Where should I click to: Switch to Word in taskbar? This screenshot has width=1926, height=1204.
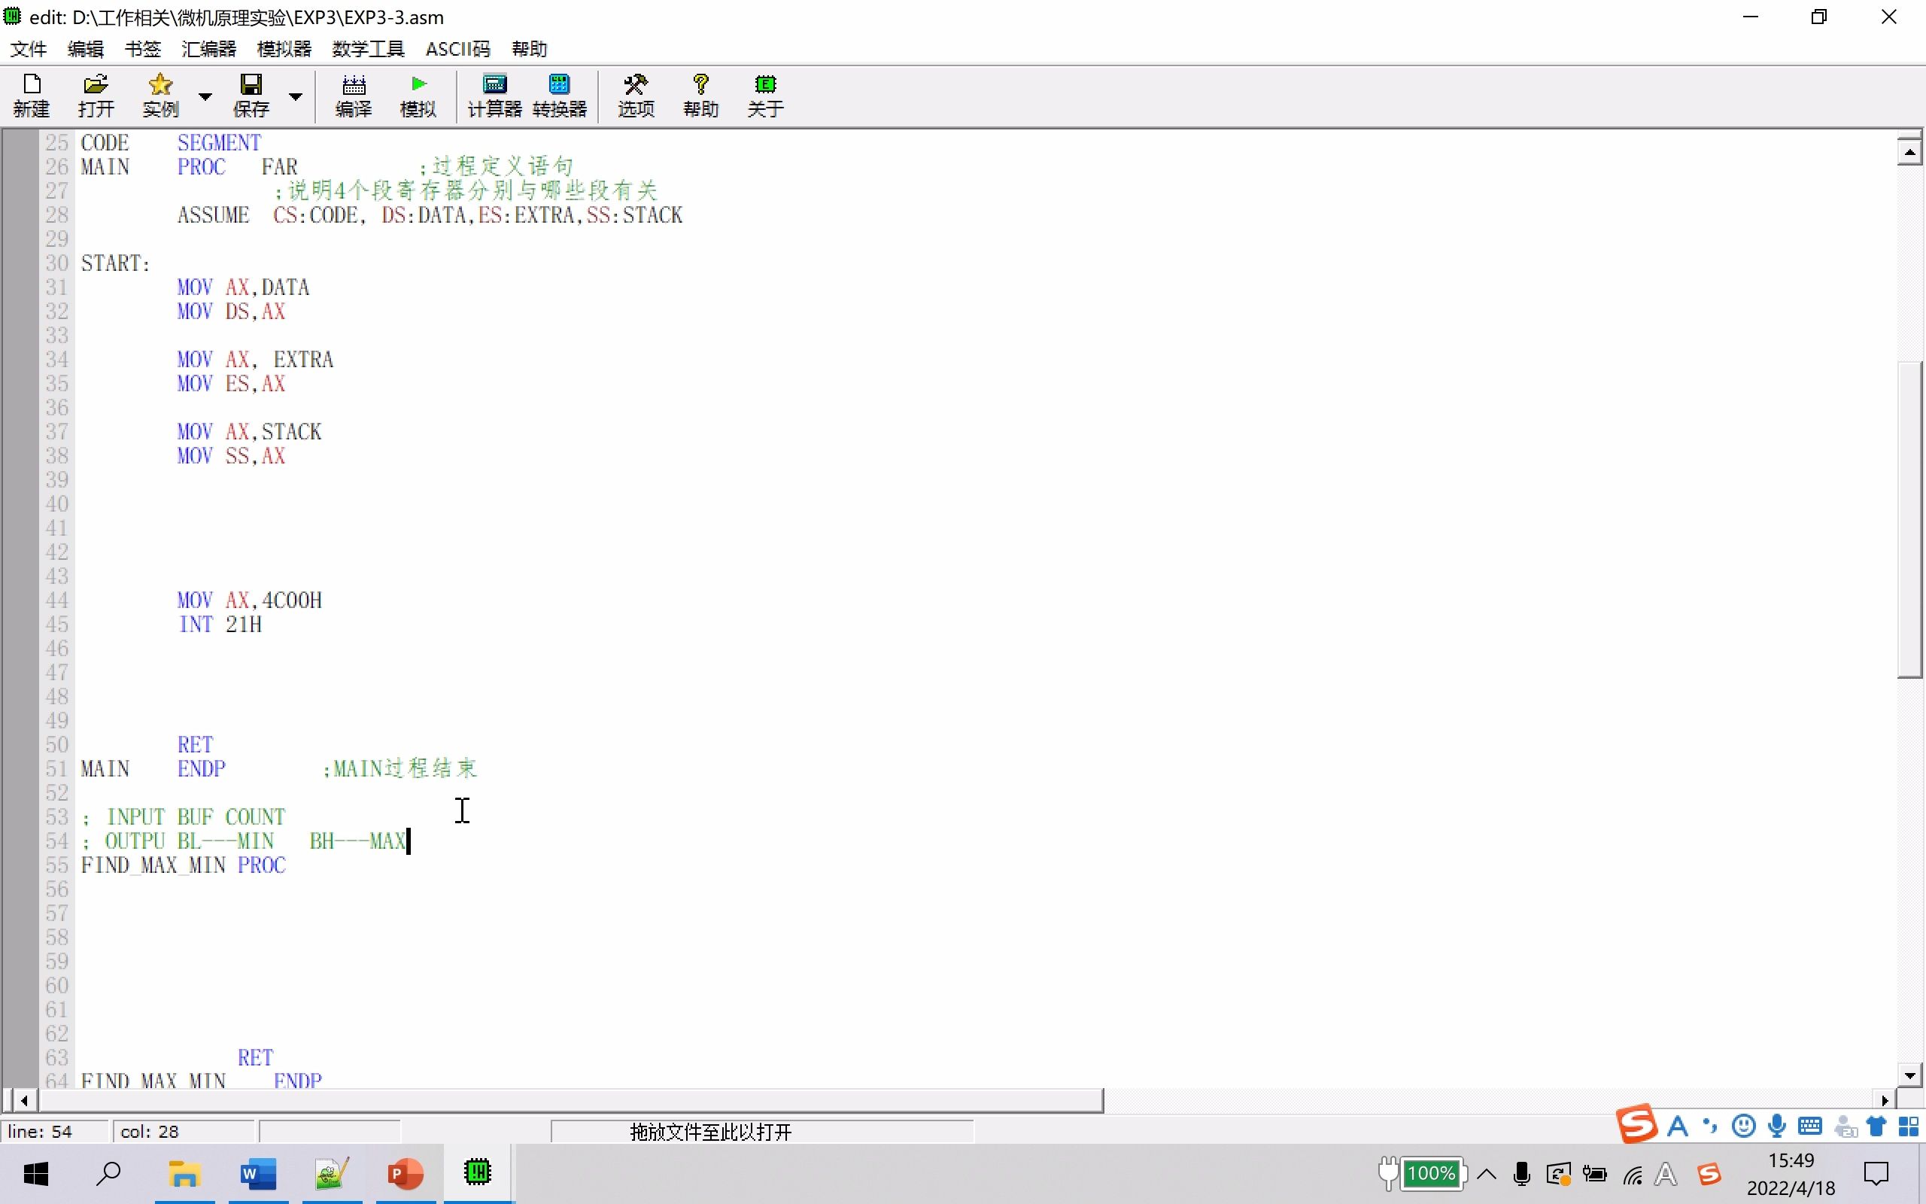pyautogui.click(x=258, y=1174)
